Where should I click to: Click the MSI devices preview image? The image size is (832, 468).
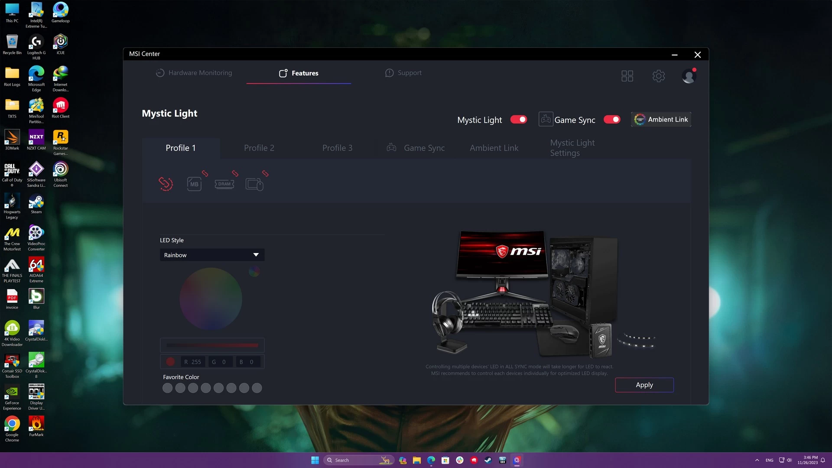544,295
